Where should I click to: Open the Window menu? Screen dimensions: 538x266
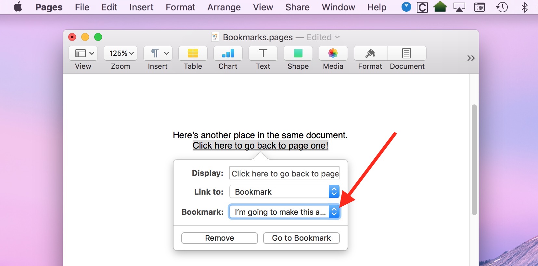339,7
